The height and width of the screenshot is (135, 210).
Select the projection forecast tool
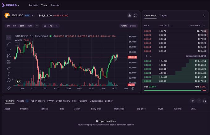pos(9,62)
